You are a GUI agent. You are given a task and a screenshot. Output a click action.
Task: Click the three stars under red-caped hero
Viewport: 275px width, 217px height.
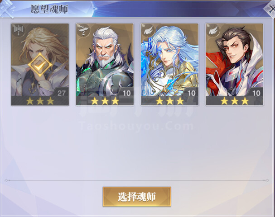pos(235,101)
